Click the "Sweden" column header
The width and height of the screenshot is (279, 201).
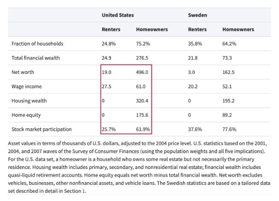198,15
